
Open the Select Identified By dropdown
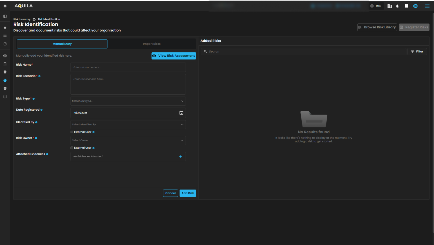(128, 125)
